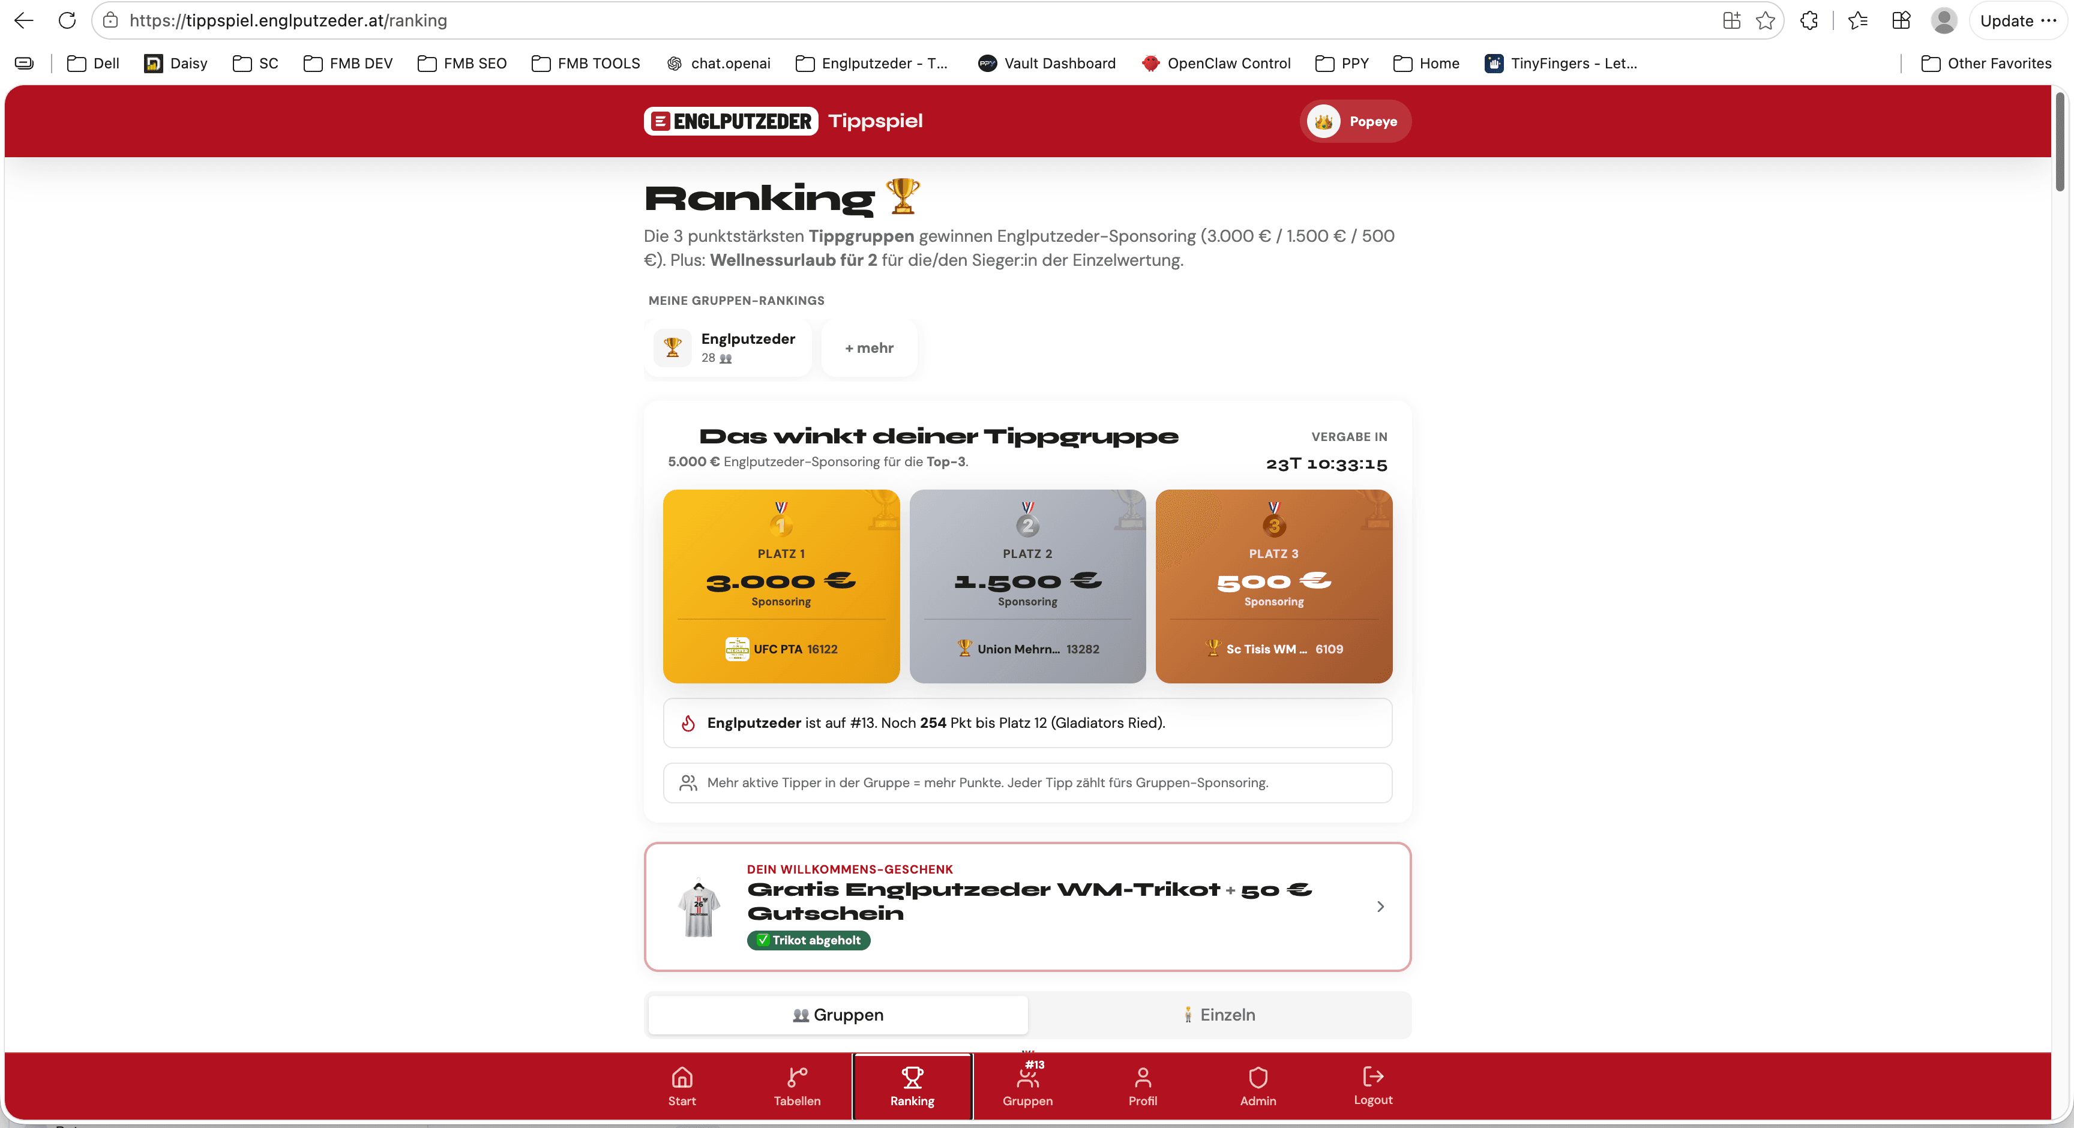
Task: Click the + mehr groups button
Action: point(869,348)
